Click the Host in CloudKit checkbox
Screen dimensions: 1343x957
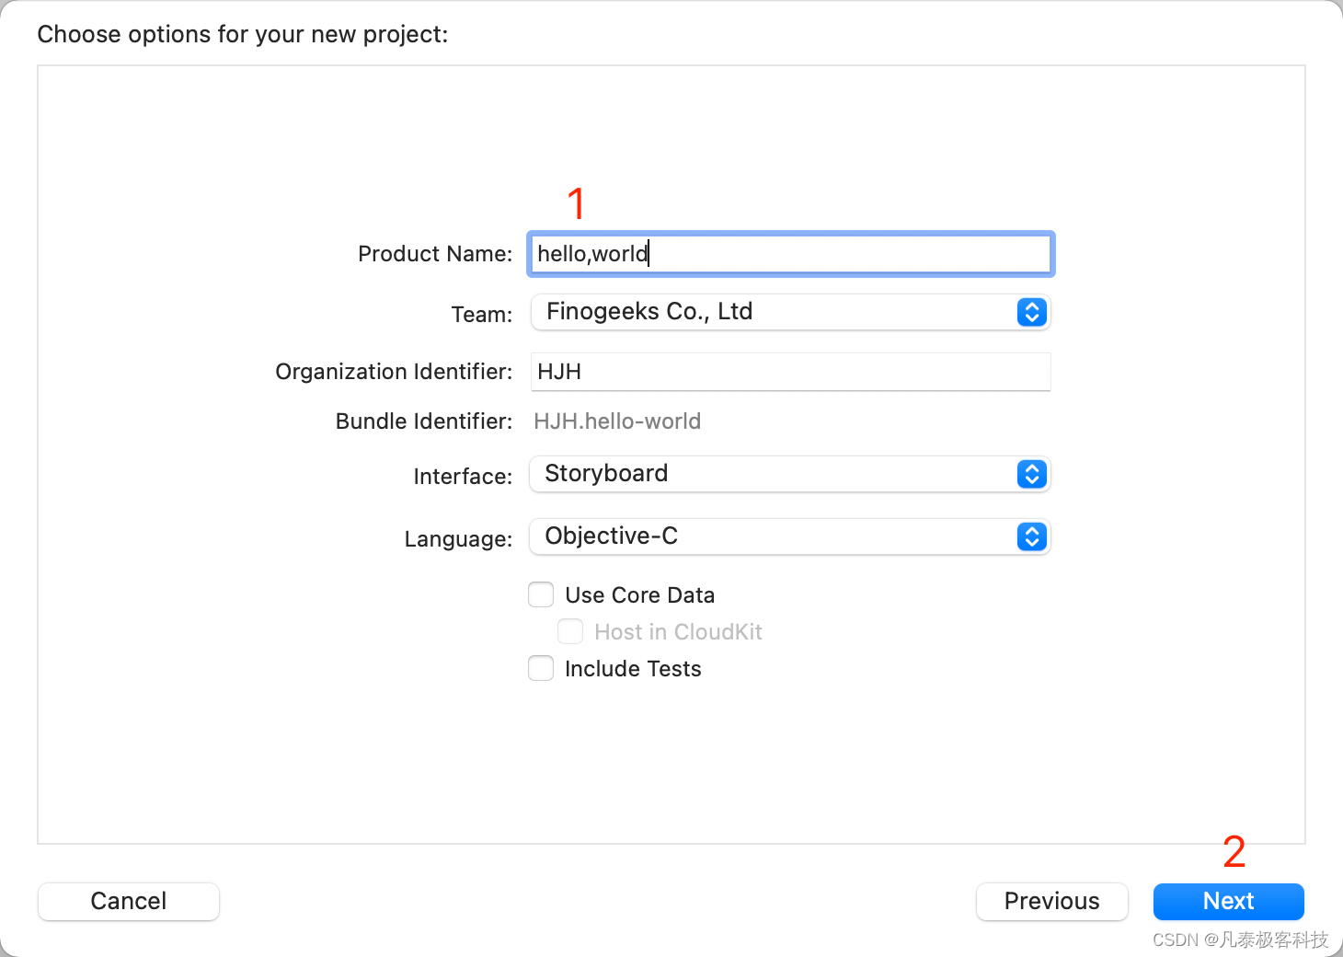click(x=570, y=631)
